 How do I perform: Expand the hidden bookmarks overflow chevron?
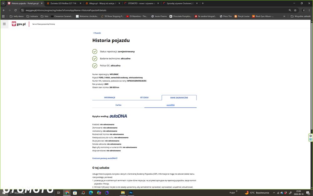pyautogui.click(x=284, y=16)
